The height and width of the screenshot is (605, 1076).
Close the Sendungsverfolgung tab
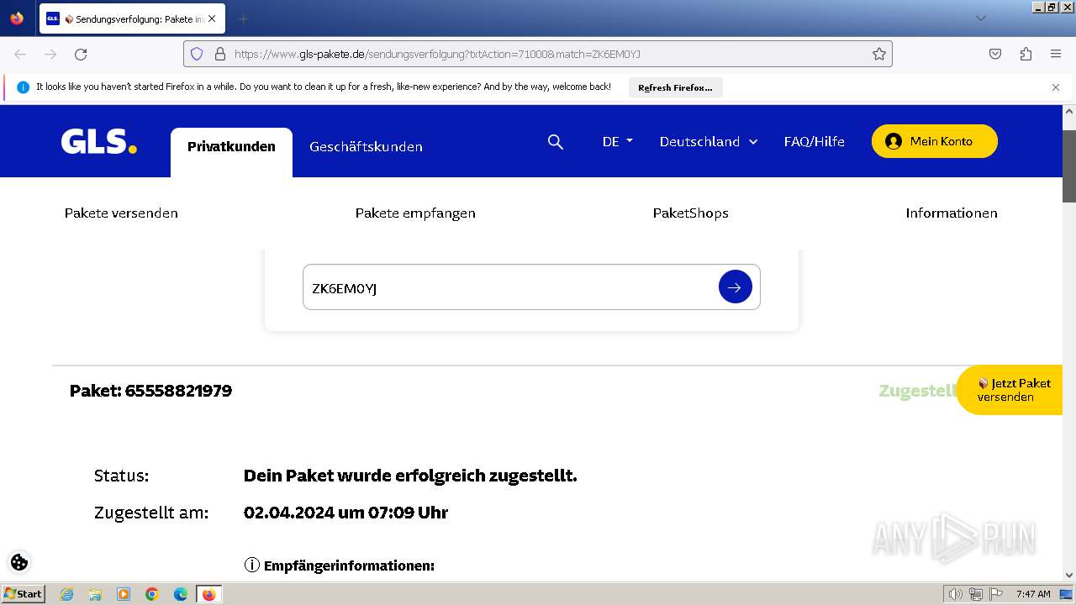[x=212, y=18]
